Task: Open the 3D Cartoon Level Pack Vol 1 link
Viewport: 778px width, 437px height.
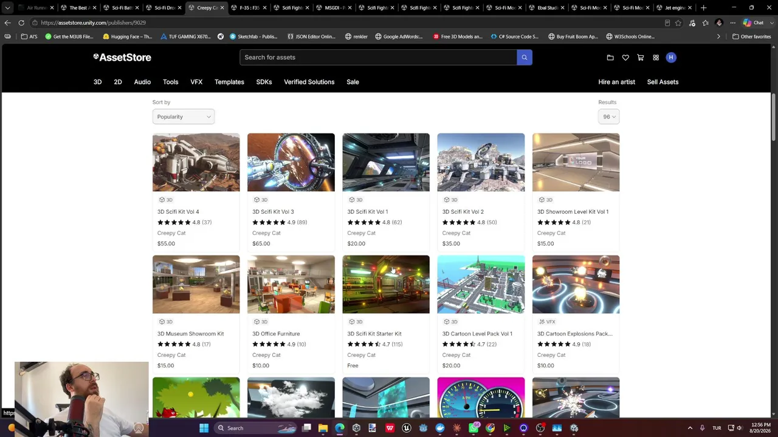Action: coord(477,334)
